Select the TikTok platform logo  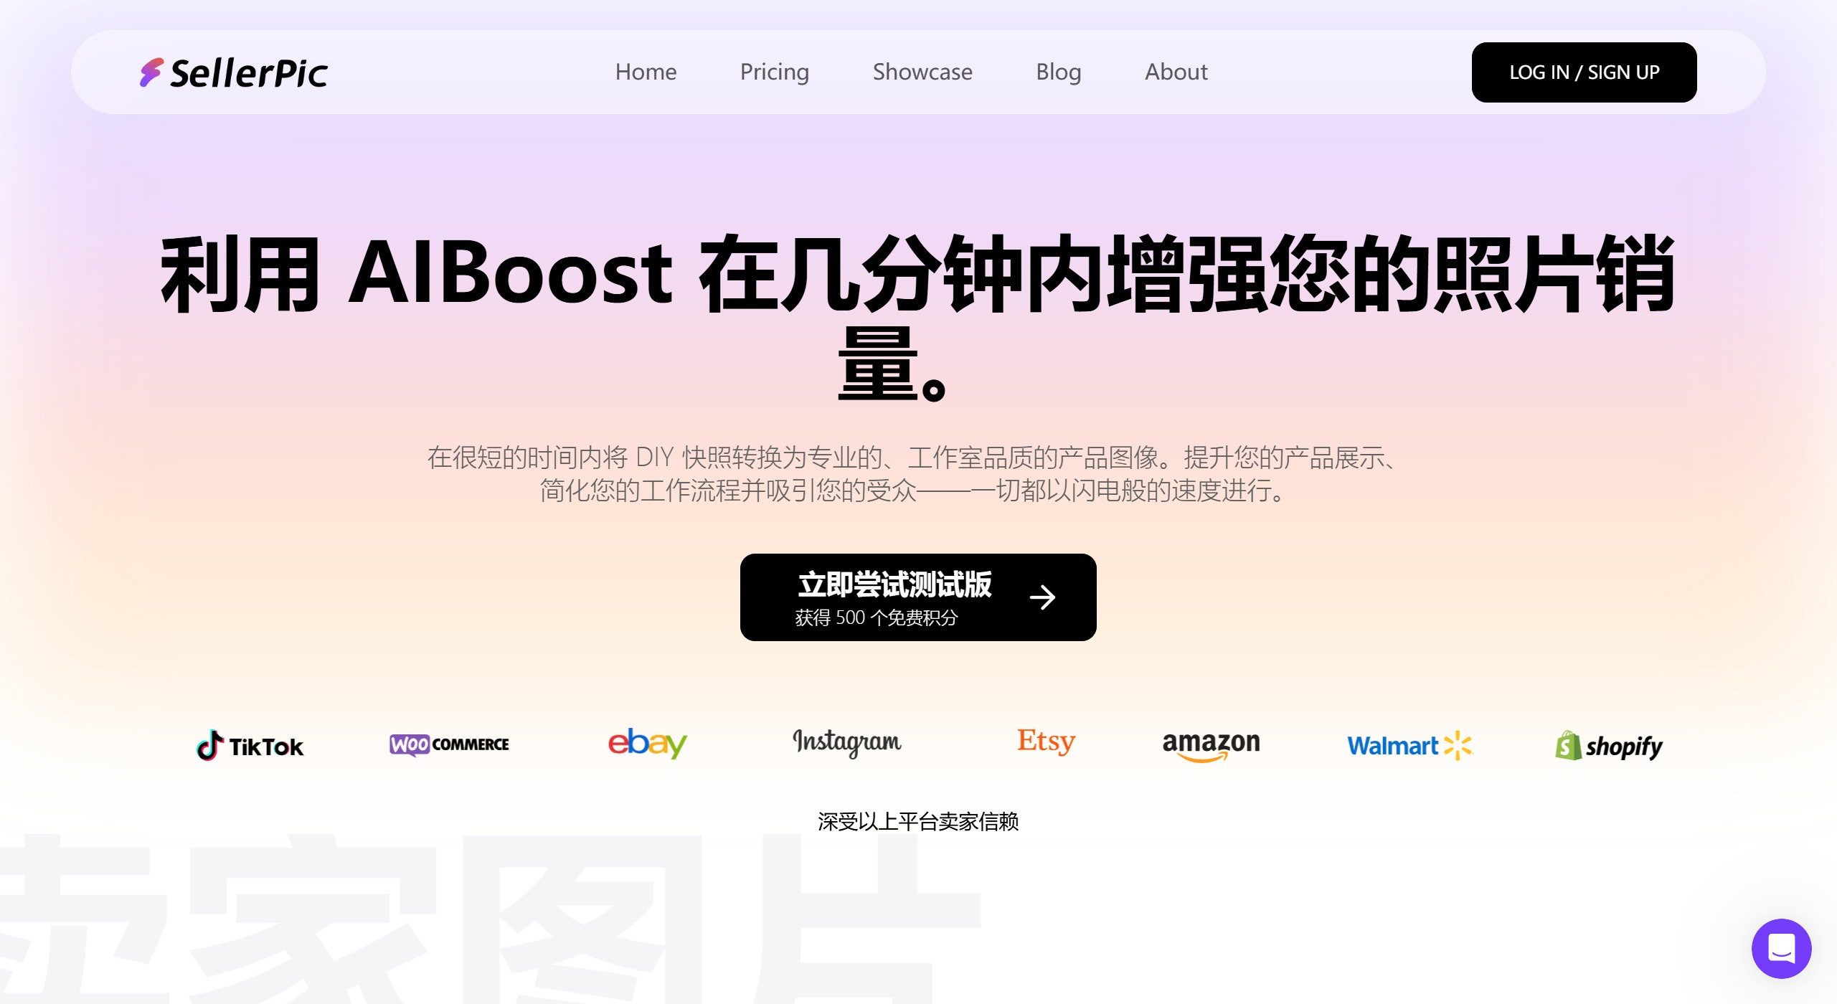point(250,746)
